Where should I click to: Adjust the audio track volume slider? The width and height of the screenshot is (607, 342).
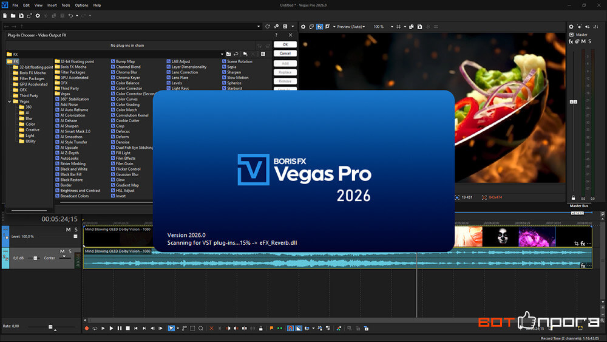(x=35, y=258)
